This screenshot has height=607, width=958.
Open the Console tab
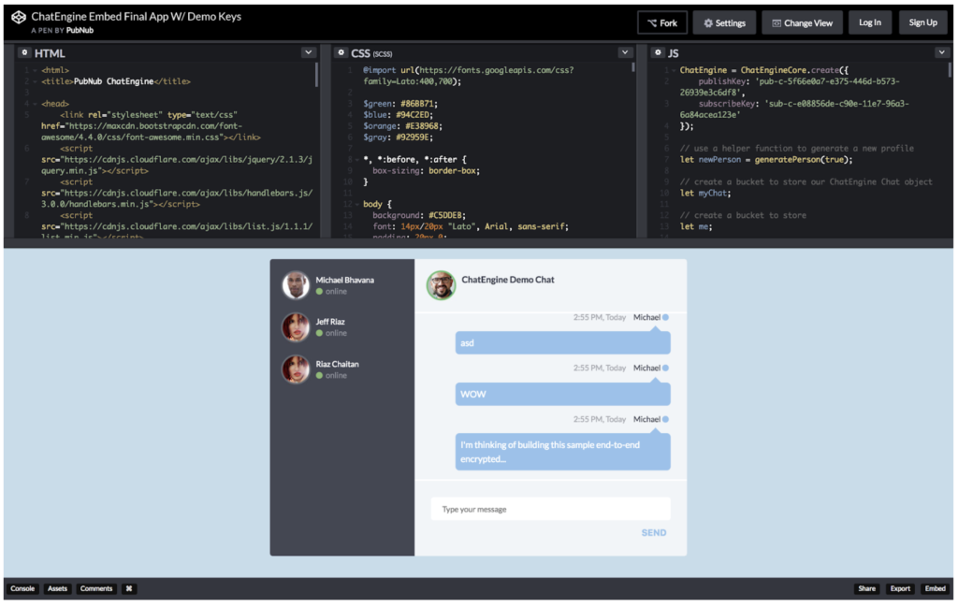tap(22, 588)
